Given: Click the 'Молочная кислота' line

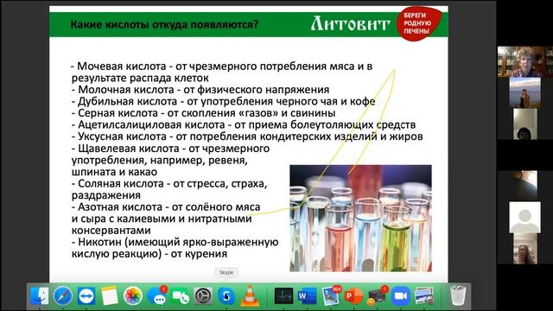Looking at the screenshot, I should click(x=200, y=90).
